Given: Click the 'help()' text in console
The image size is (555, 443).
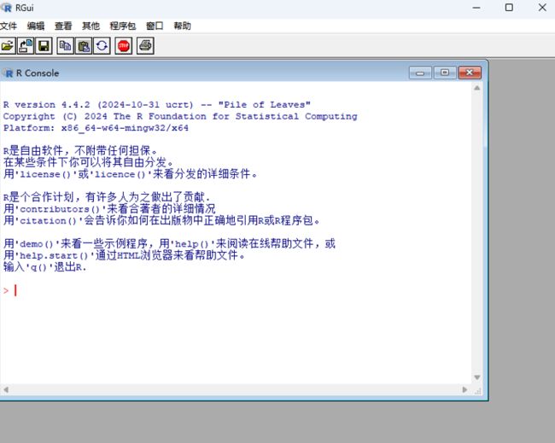Looking at the screenshot, I should pos(192,244).
